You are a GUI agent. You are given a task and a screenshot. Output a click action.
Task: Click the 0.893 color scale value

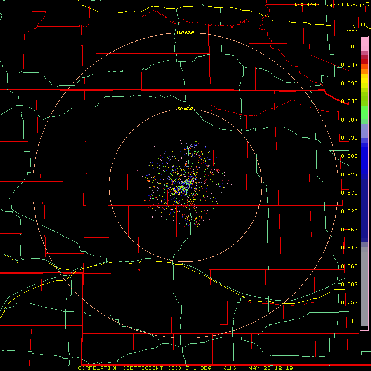[349, 83]
